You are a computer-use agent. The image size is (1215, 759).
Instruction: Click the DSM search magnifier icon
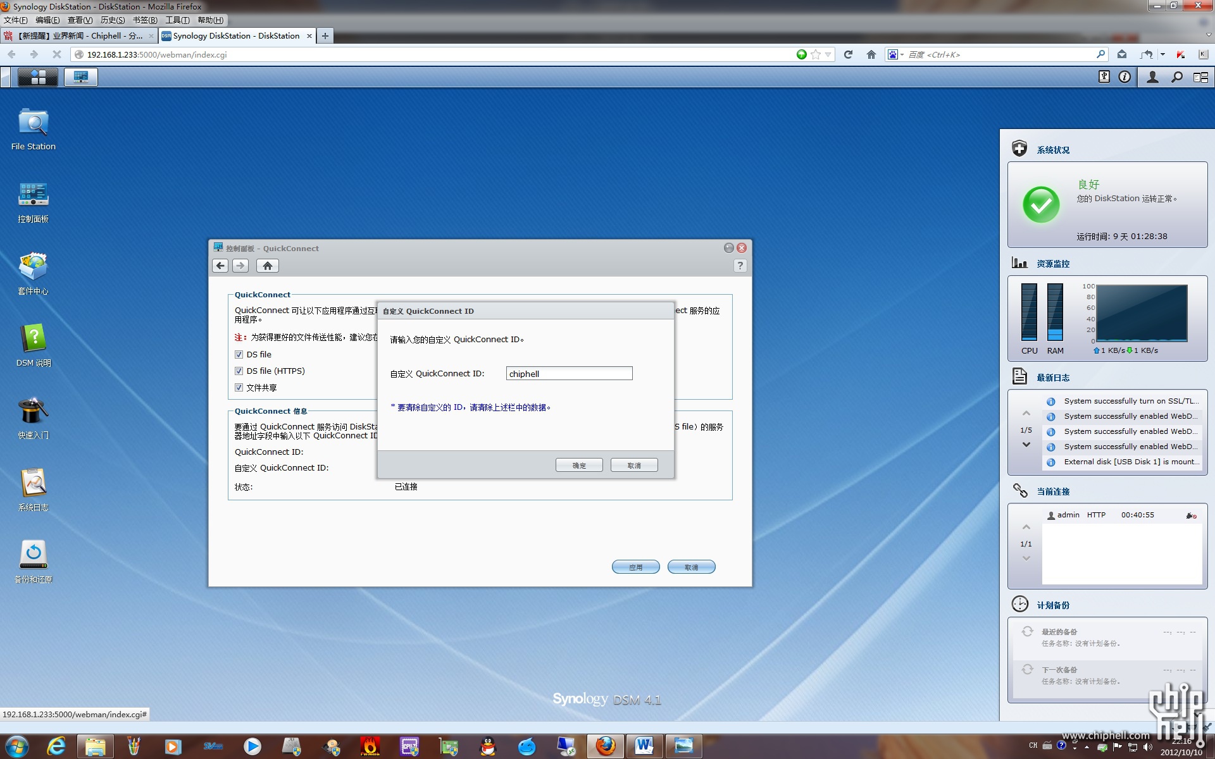(x=1176, y=77)
